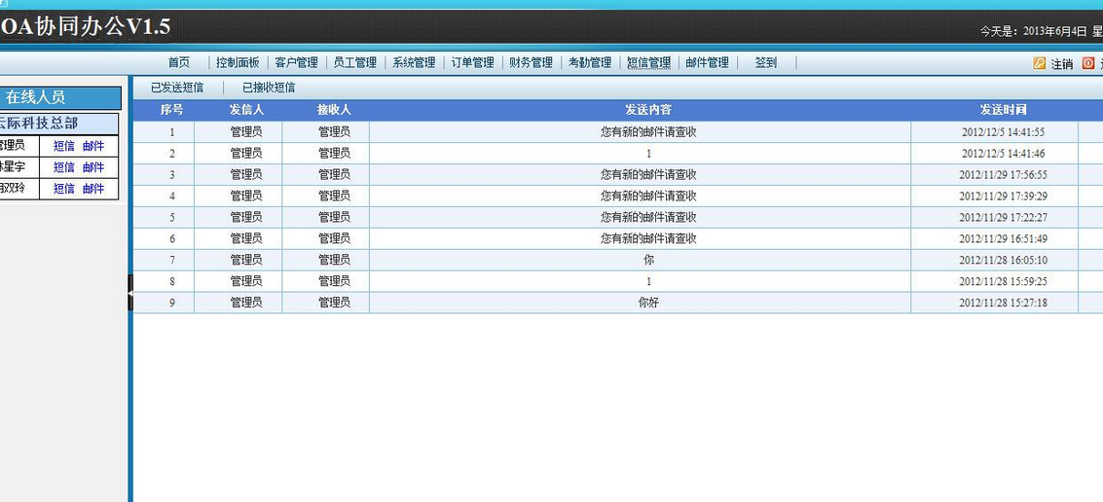Viewport: 1103px width, 502px height.
Task: Click timestamp 2012/11/29 17:22:27
Action: pos(1003,218)
